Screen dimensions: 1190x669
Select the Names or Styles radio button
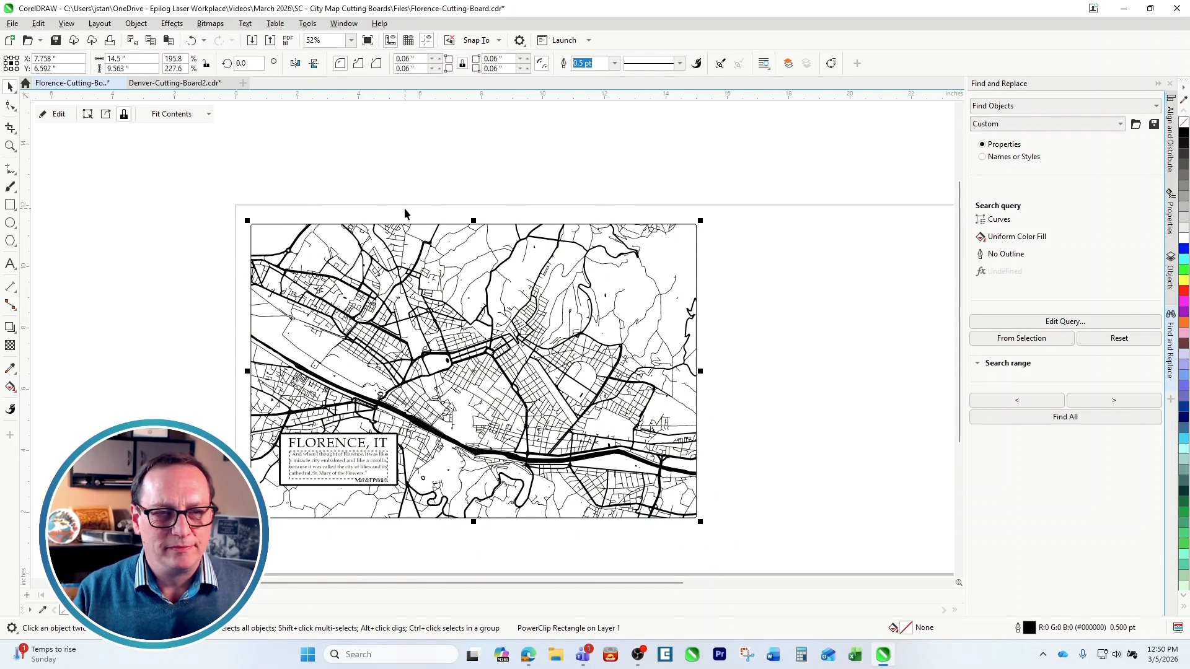[982, 157]
